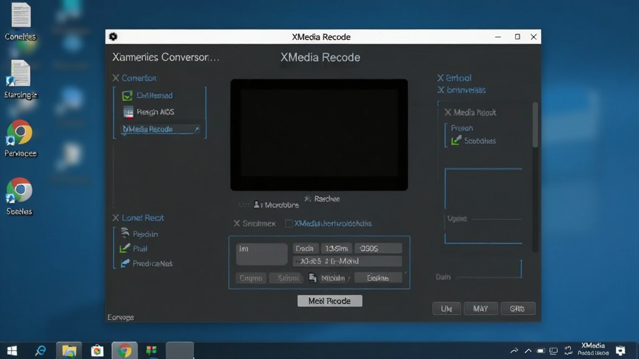Image resolution: width=639 pixels, height=359 pixels.
Task: Click the OSOS field
Action: pyautogui.click(x=378, y=248)
